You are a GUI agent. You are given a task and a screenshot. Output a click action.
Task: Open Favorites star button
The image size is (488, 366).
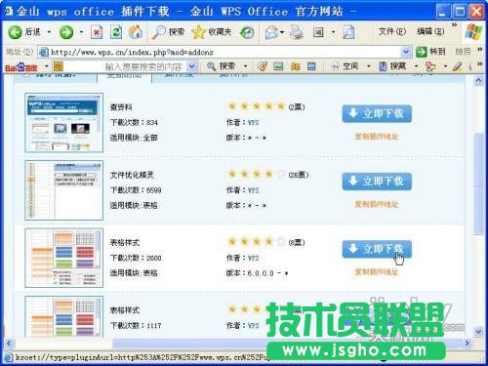[212, 32]
